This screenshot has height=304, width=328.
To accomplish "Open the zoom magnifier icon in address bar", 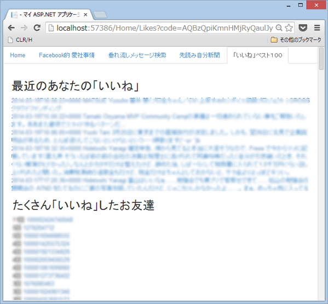I will click(x=279, y=28).
